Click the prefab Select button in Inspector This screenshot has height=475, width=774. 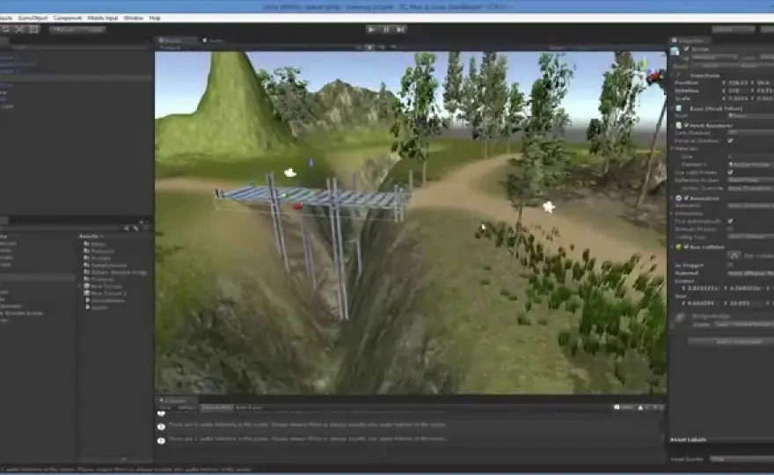coord(711,65)
